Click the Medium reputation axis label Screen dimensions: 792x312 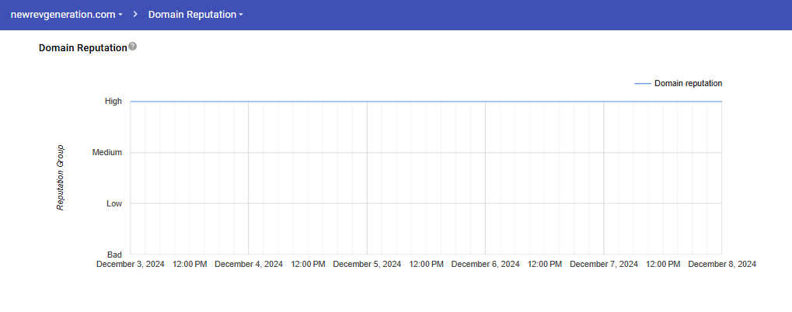tap(107, 152)
